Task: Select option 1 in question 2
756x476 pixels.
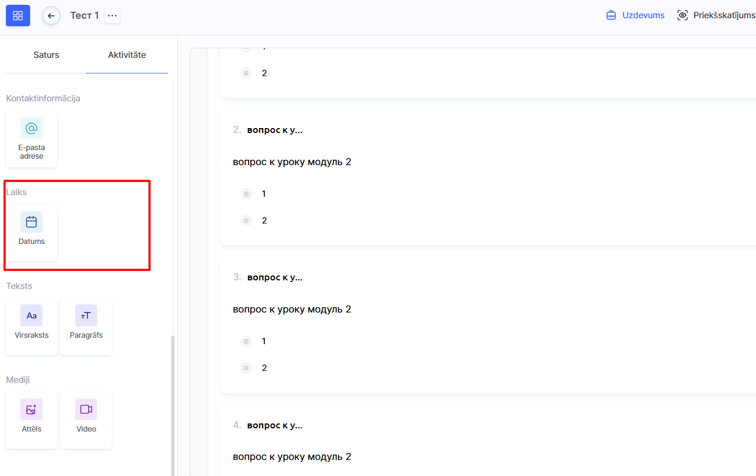Action: coord(246,194)
